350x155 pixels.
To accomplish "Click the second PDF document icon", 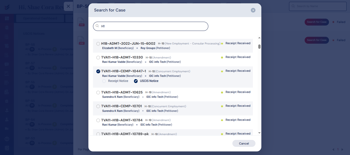I will 81,40.
